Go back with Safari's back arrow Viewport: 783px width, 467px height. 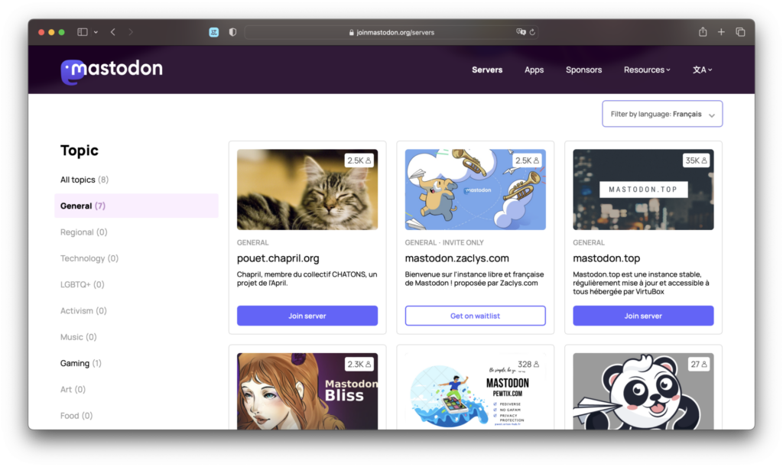click(x=113, y=32)
